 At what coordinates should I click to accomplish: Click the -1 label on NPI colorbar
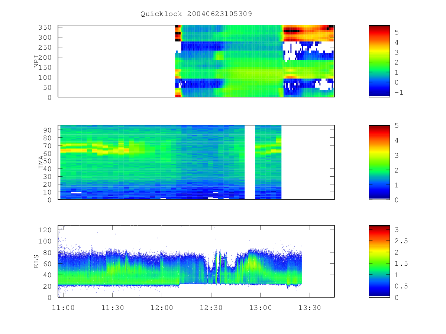[399, 92]
